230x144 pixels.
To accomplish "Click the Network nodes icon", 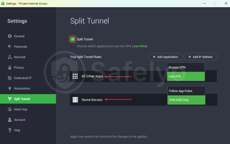I will click(10, 57).
